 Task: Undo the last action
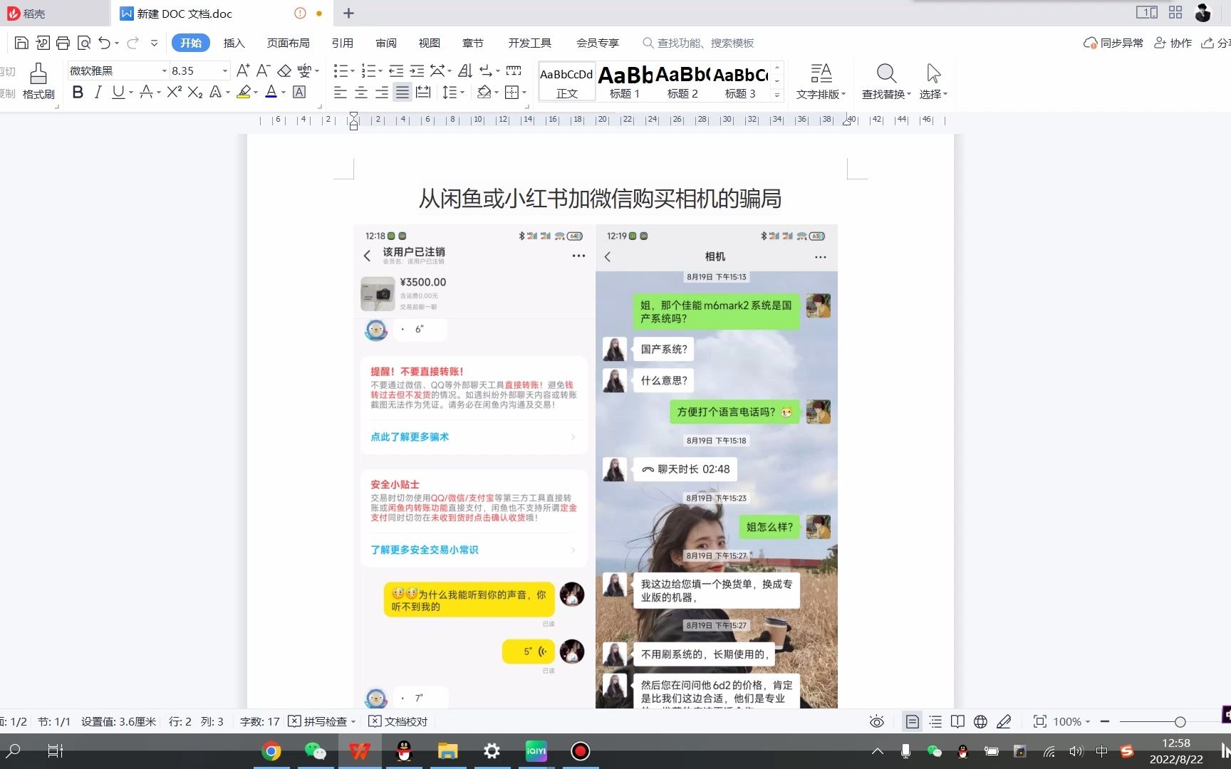(105, 43)
